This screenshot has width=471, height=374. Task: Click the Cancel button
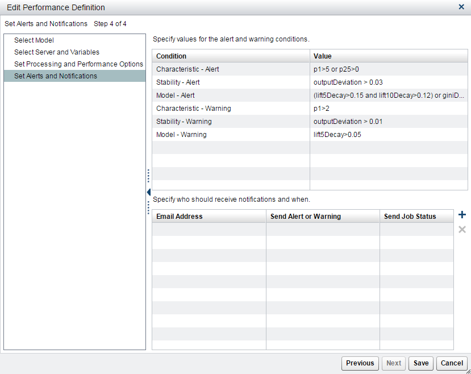coord(452,363)
